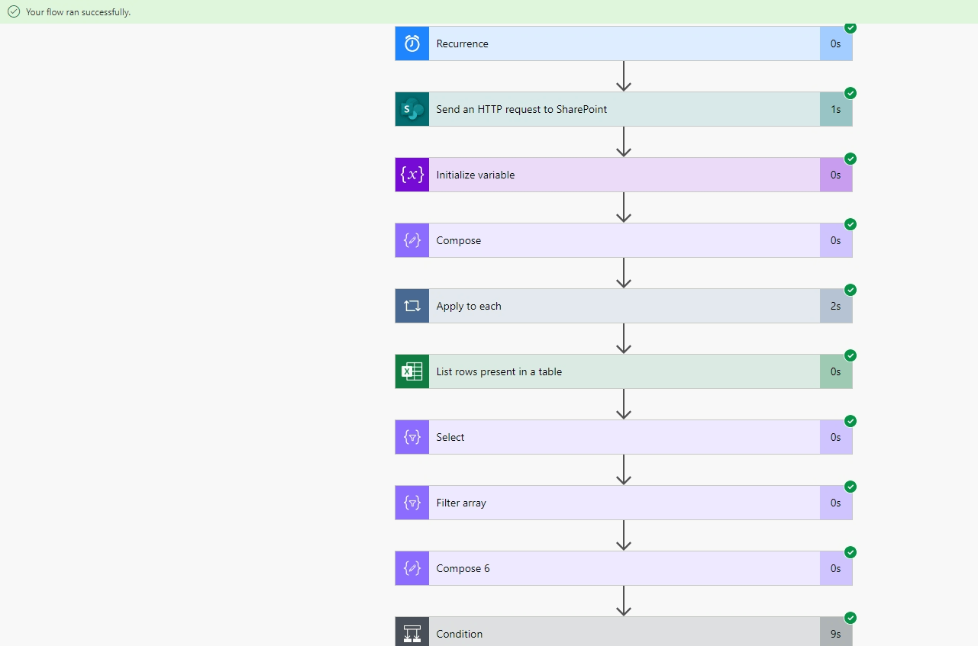Click the Recurrence clock icon
Image resolution: width=978 pixels, height=646 pixels.
point(412,43)
